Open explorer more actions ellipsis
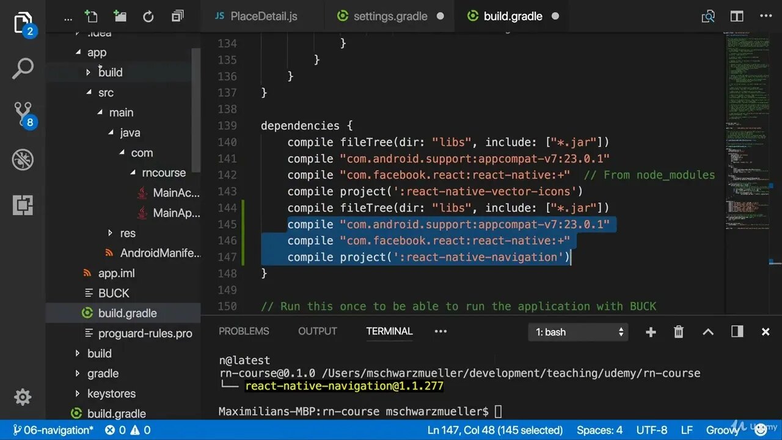The image size is (782, 440). (68, 18)
